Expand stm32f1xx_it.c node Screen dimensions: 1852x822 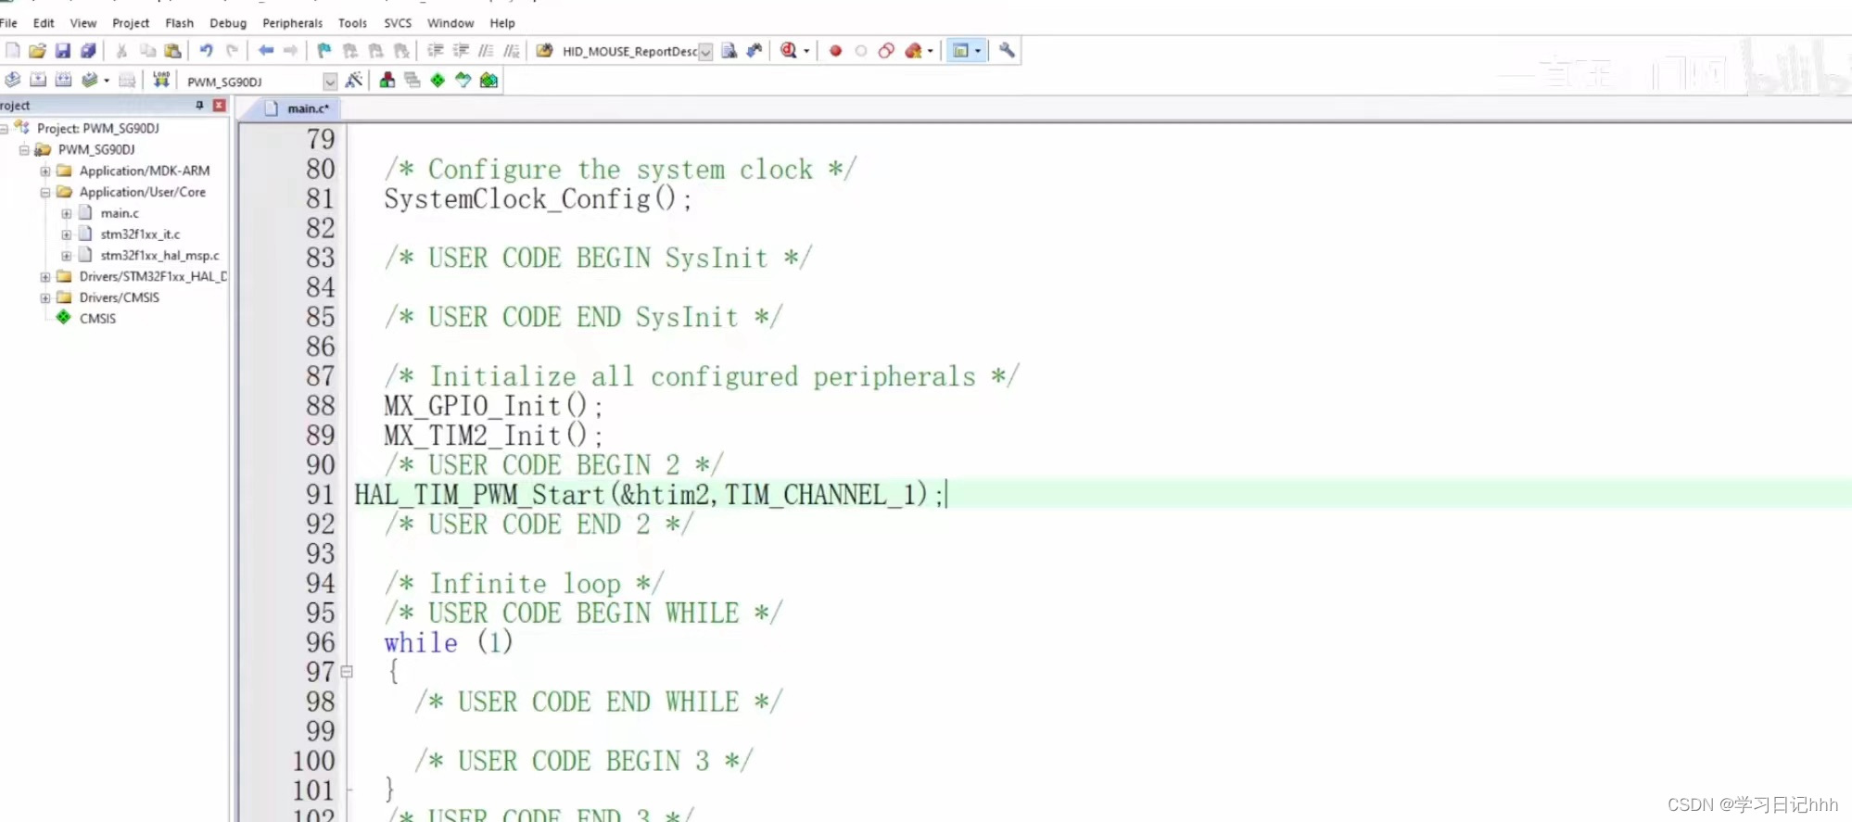click(x=66, y=234)
